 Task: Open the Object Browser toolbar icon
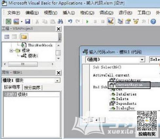136,21
